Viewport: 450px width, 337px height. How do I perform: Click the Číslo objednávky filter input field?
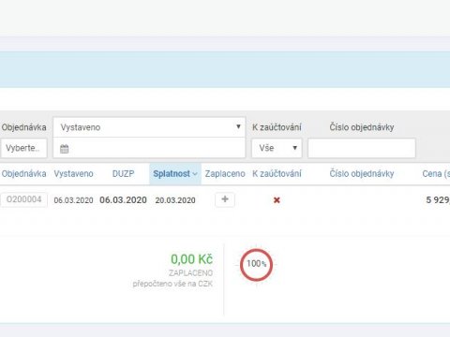362,148
